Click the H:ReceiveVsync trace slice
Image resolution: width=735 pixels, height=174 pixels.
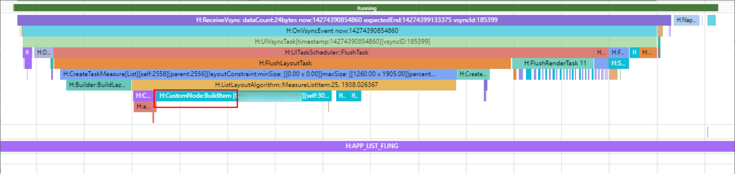pos(344,20)
